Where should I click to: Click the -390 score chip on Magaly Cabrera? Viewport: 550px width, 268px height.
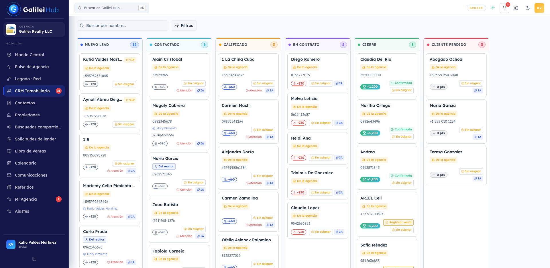pyautogui.click(x=160, y=144)
